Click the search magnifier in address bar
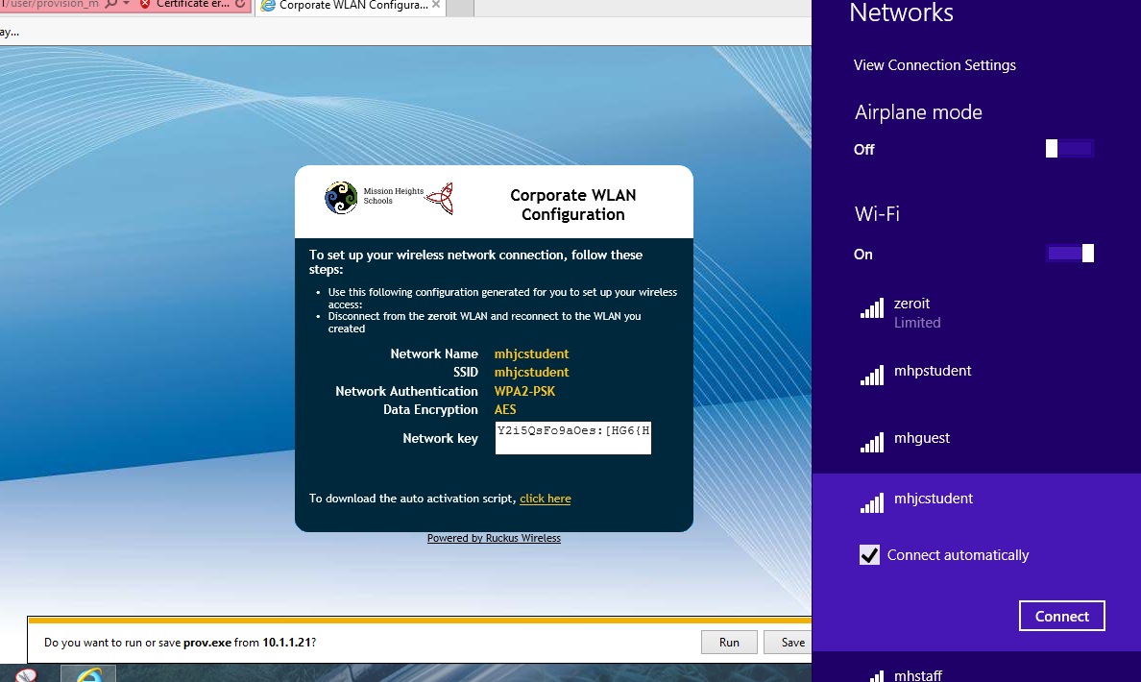The image size is (1141, 682). click(111, 5)
